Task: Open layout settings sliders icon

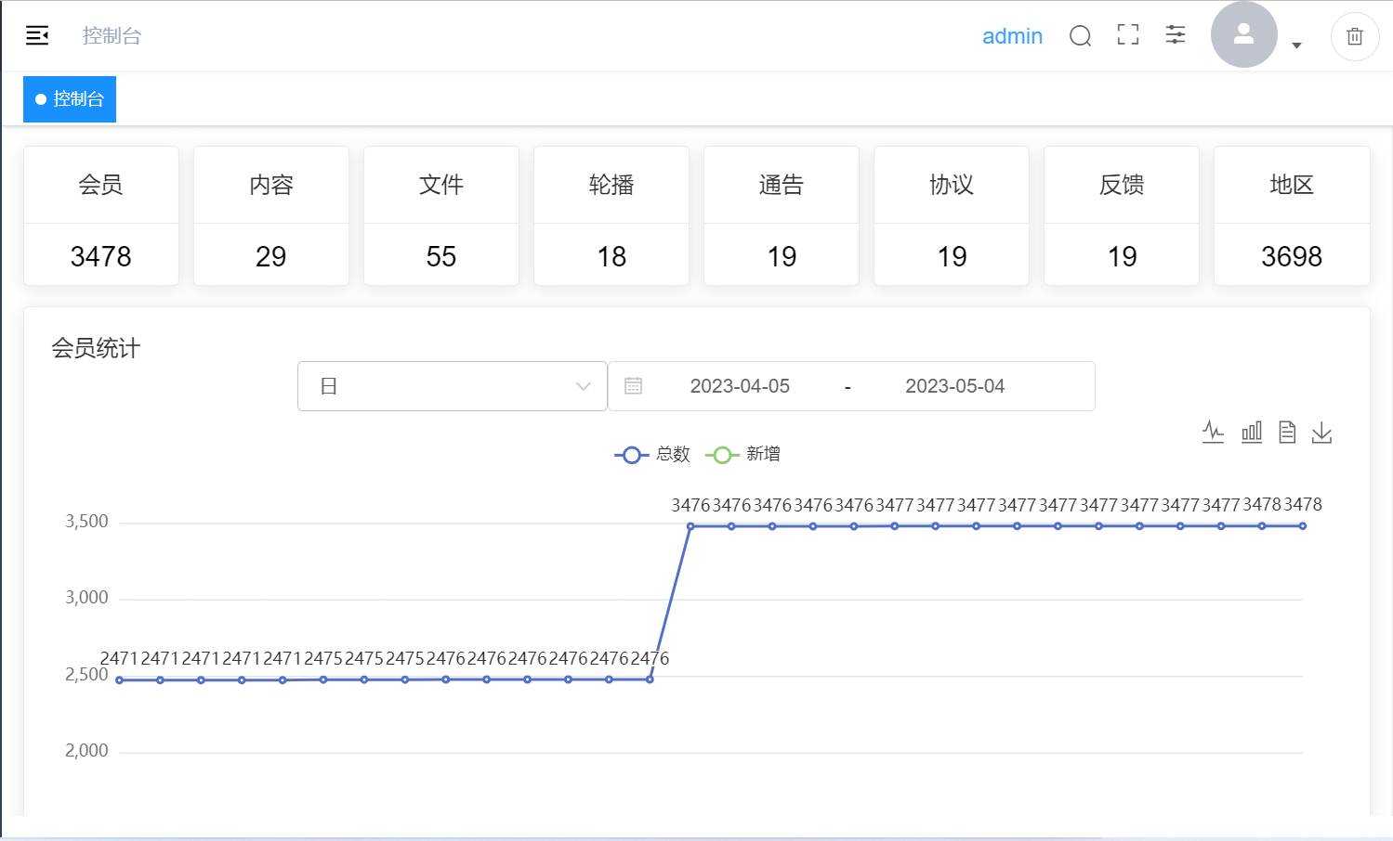Action: click(1176, 35)
